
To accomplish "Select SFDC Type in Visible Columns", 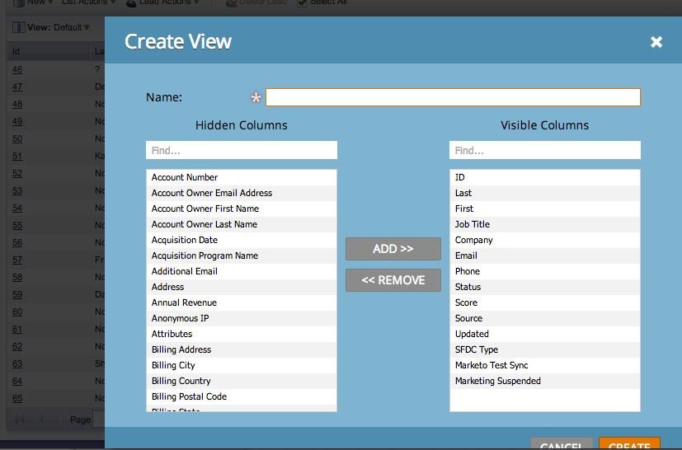I will (544, 349).
